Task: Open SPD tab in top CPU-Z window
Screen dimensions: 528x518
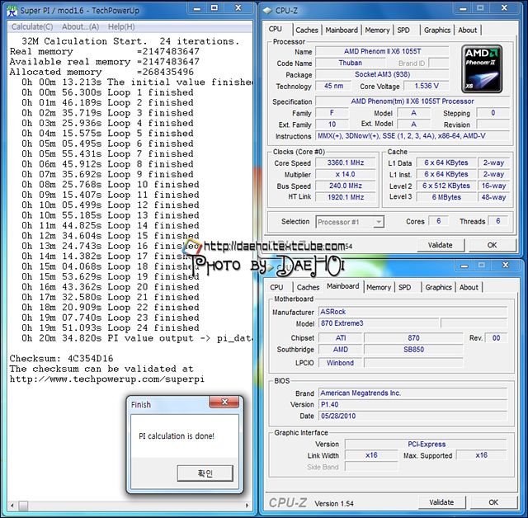Action: [x=403, y=30]
